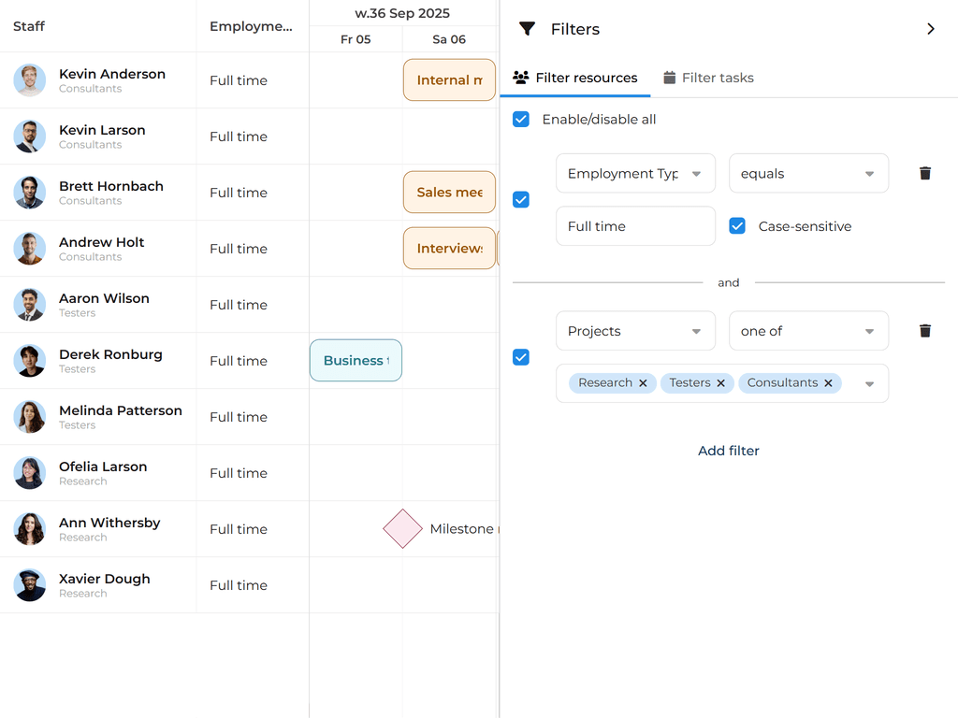Image resolution: width=958 pixels, height=718 pixels.
Task: Select the Filter resources tab
Action: pyautogui.click(x=575, y=78)
